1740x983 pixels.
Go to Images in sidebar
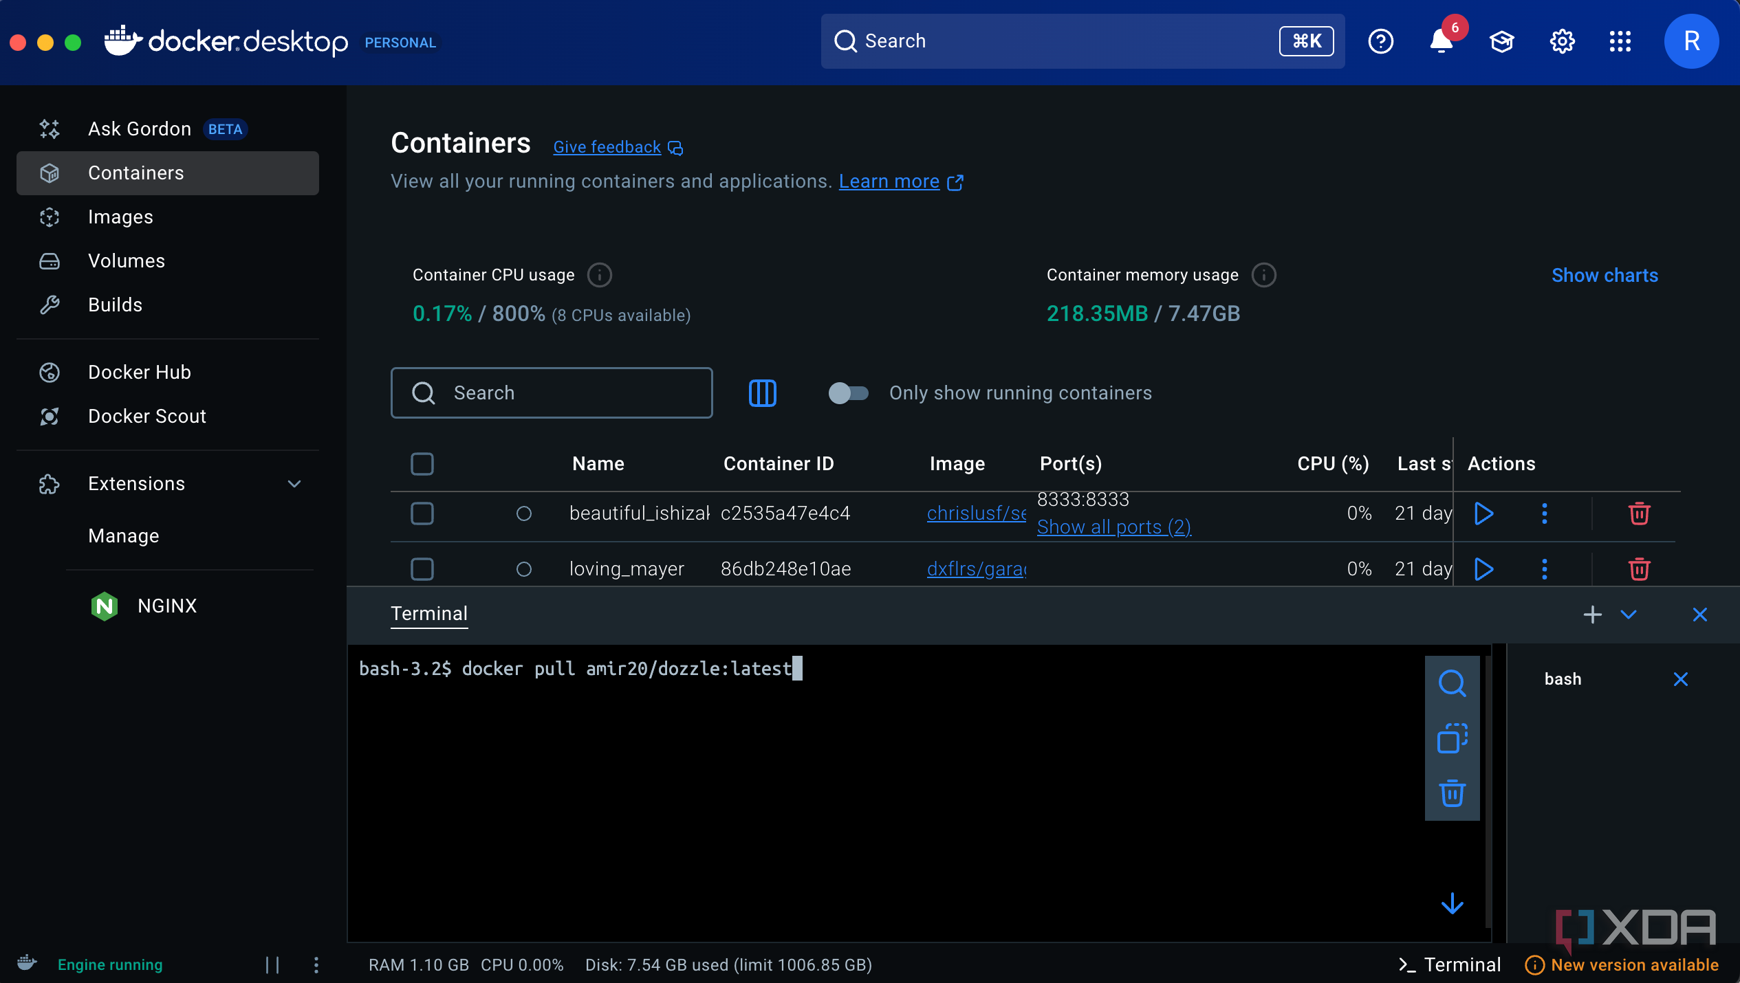click(168, 217)
